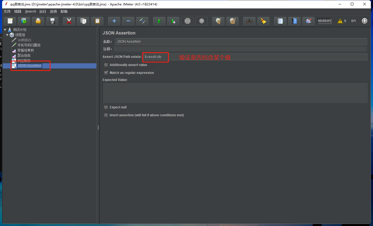Screen dimensions: 373x226
Task: Click the Clear All results icon
Action: 232,21
